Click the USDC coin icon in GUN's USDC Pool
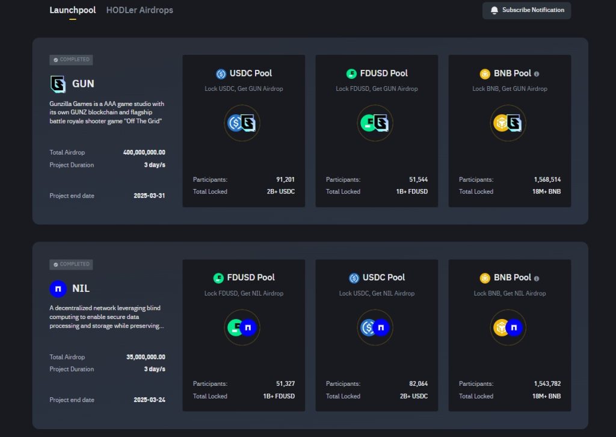 220,73
